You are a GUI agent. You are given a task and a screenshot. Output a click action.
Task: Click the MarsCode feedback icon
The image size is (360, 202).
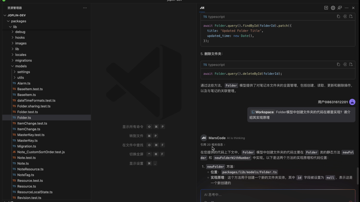(339, 8)
